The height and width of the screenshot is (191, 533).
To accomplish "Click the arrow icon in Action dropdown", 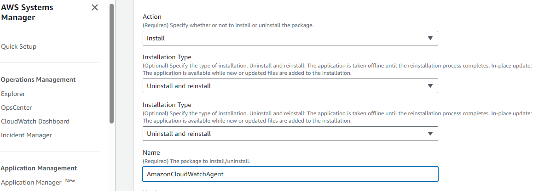I will tap(430, 38).
